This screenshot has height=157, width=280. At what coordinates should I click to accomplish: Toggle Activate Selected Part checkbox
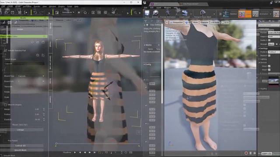5,51
